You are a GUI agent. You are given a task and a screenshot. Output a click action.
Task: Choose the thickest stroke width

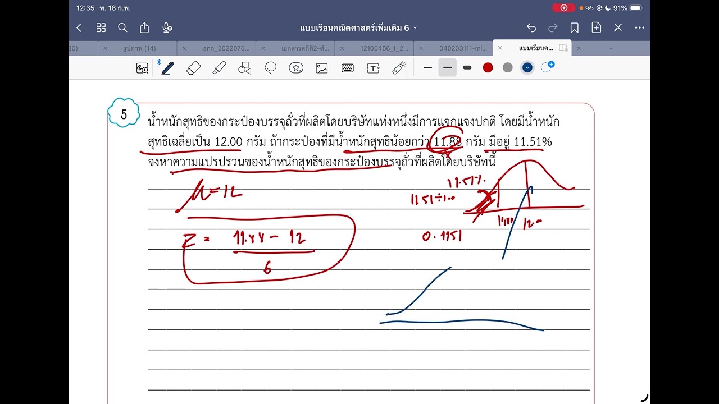467,68
